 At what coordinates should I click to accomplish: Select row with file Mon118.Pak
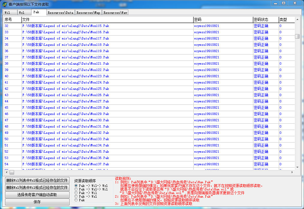[149, 45]
